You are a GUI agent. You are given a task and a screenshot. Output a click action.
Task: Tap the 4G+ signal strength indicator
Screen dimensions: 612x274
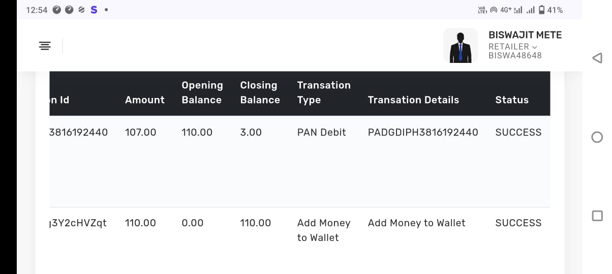pyautogui.click(x=510, y=10)
